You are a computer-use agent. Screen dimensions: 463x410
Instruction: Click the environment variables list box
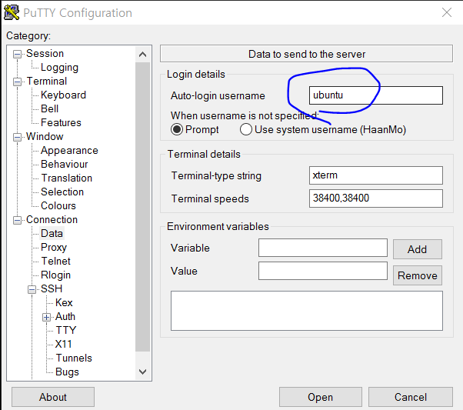pyautogui.click(x=307, y=311)
